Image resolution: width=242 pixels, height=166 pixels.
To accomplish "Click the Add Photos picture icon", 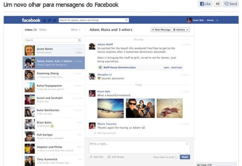I will [x=109, y=157].
